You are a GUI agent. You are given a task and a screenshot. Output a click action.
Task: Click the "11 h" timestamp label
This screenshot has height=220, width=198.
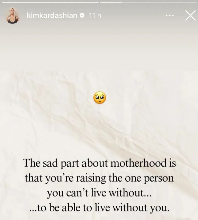click(95, 16)
